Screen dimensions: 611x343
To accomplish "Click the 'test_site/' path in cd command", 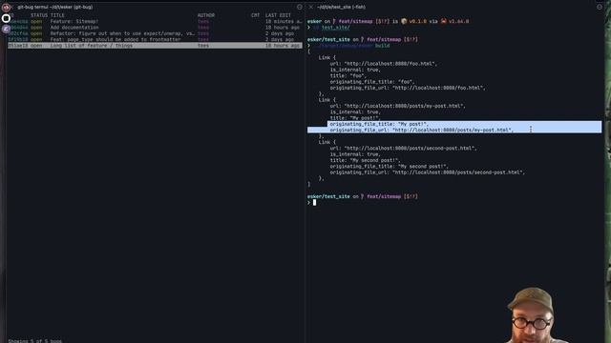I will tap(335, 28).
